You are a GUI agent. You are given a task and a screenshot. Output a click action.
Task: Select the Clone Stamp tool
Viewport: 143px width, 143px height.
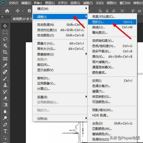pos(5,85)
